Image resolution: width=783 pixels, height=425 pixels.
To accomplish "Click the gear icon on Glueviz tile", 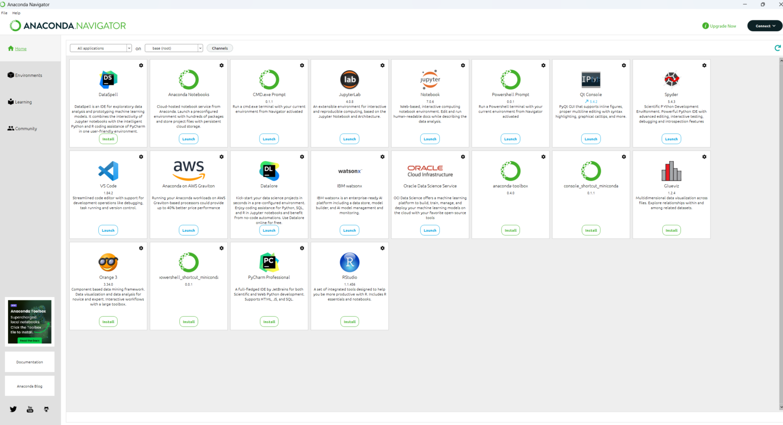I will pyautogui.click(x=704, y=157).
